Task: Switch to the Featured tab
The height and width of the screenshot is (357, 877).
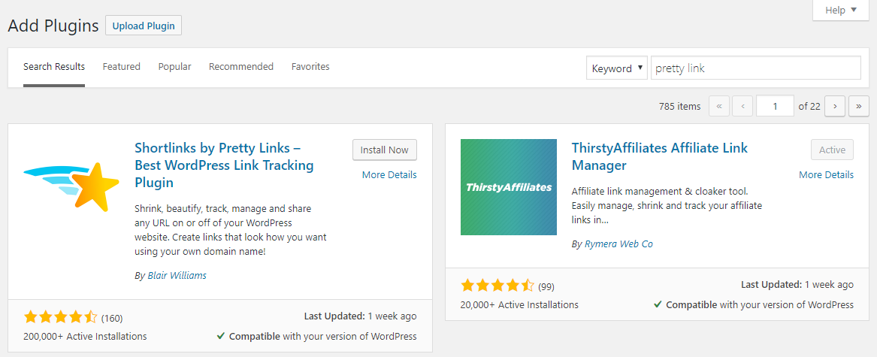Action: coord(122,67)
